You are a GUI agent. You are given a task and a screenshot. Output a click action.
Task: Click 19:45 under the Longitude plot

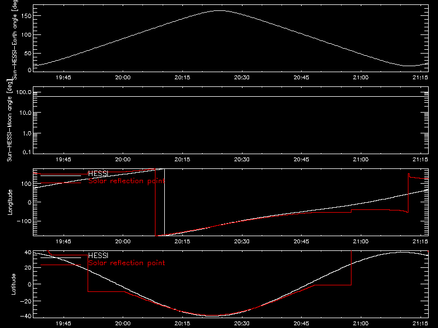tap(64, 242)
